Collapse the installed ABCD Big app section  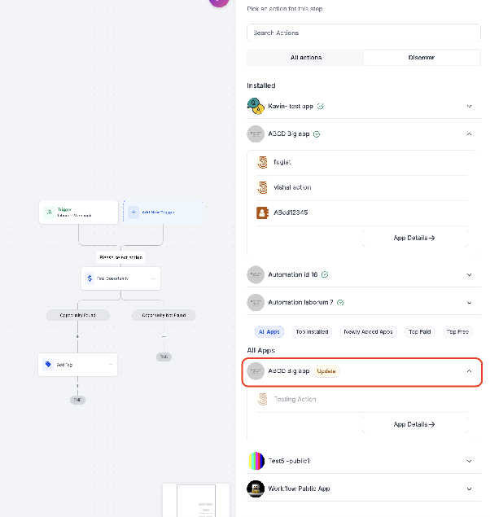(469, 134)
